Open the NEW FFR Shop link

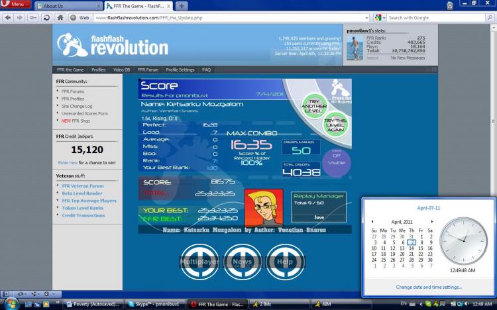[x=76, y=121]
